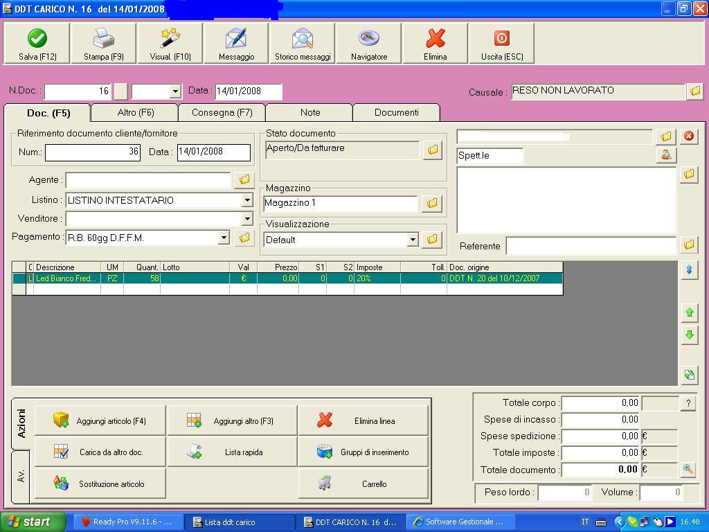The image size is (709, 532).
Task: Save the document with Salva (F12)
Action: pos(37,44)
